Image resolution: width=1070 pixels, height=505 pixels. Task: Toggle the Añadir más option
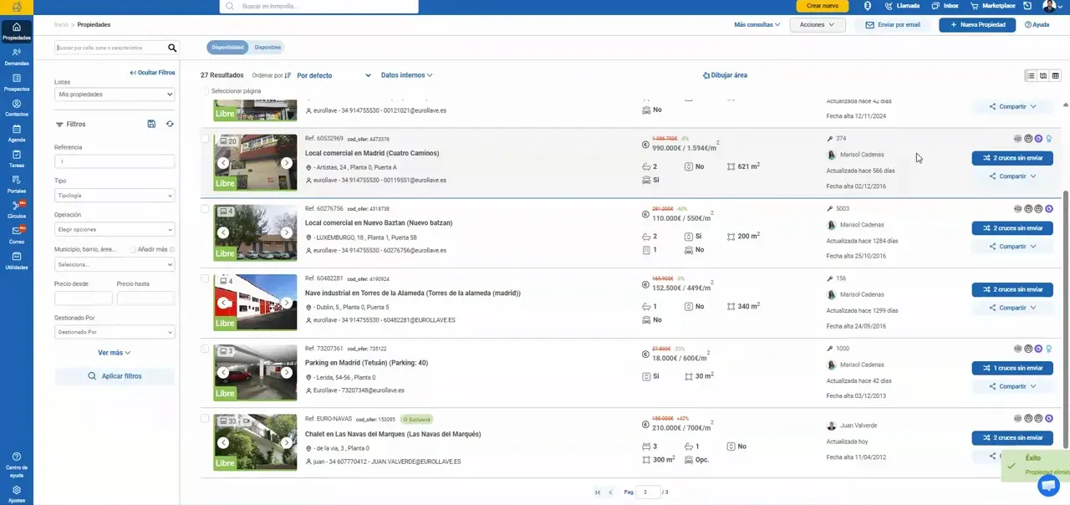(134, 249)
